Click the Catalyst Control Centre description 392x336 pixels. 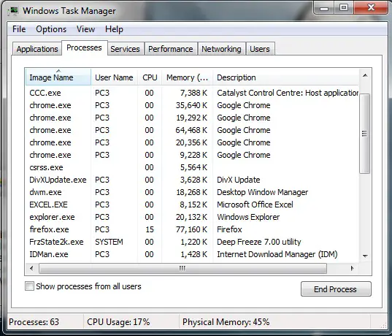pos(288,93)
